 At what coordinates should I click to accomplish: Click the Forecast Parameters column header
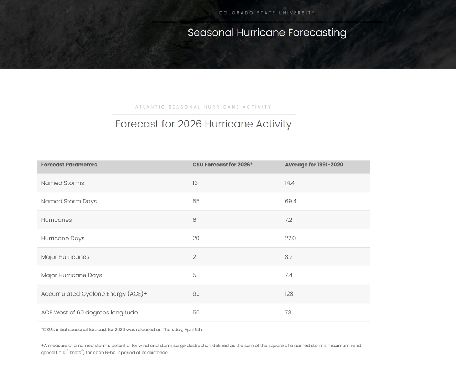(69, 165)
